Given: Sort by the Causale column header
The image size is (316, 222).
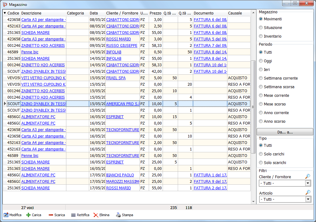Looking at the screenshot, I should (x=239, y=13).
